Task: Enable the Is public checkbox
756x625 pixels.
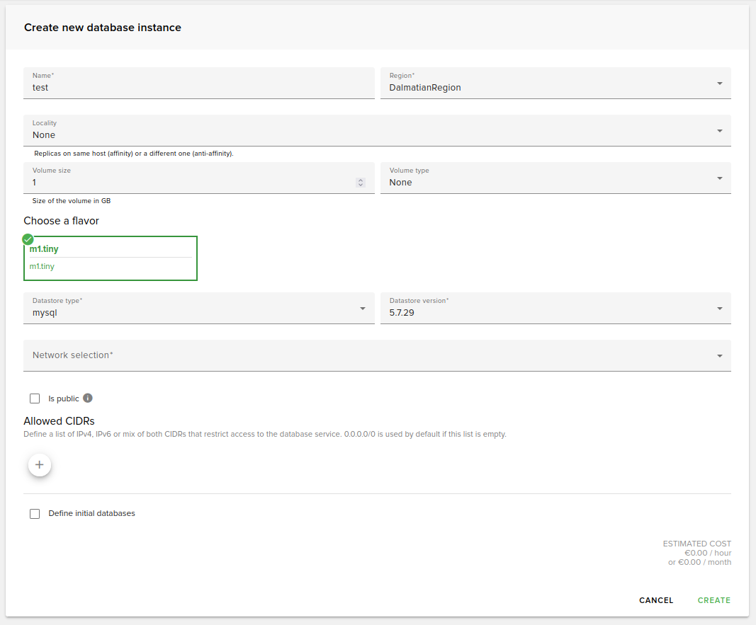Action: click(x=35, y=398)
